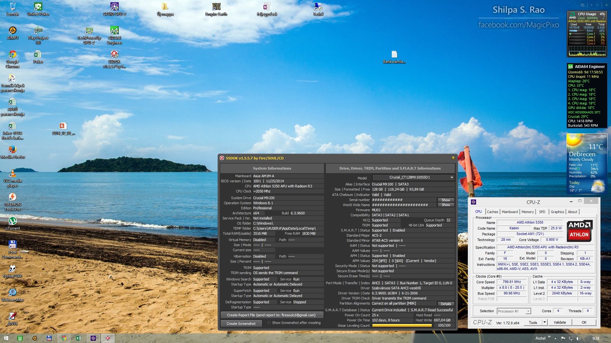Launch Google Chrome desktop icon
This screenshot has width=611, height=343.
pyautogui.click(x=12, y=59)
